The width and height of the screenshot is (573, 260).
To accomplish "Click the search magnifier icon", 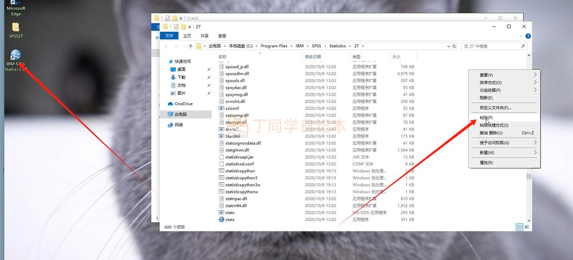I will point(523,46).
